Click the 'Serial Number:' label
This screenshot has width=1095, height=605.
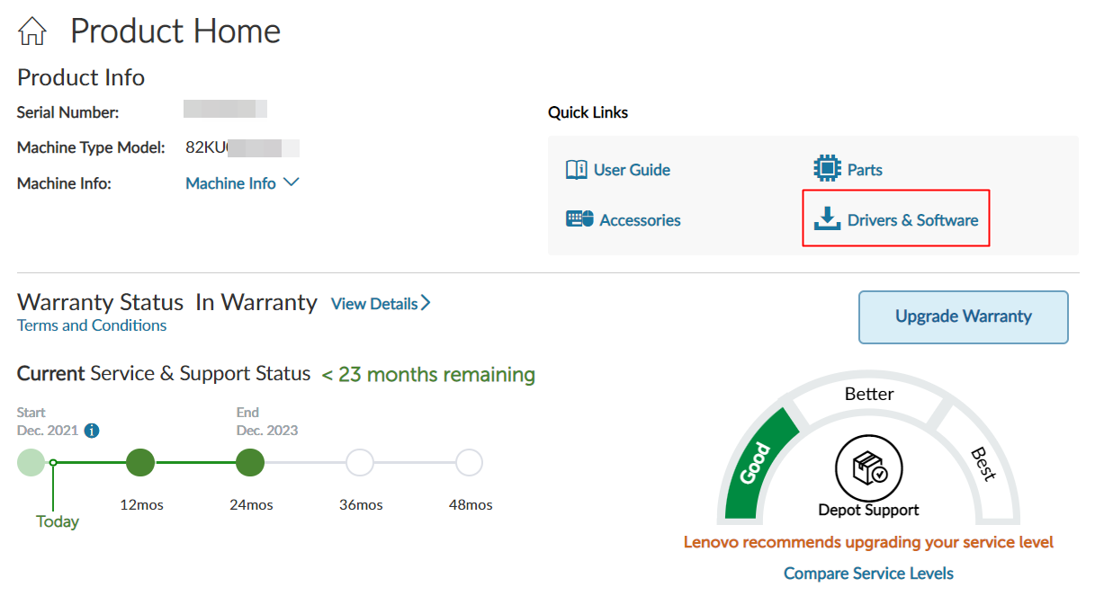(x=67, y=112)
